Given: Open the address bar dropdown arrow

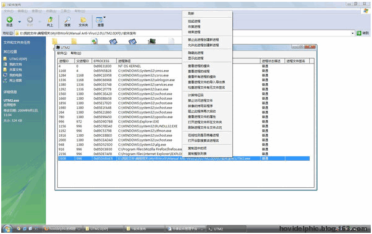Looking at the screenshot, I should tap(352, 33).
